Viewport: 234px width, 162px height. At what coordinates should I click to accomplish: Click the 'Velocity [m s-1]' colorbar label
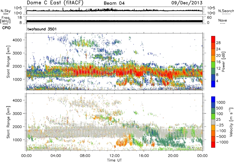231,122
